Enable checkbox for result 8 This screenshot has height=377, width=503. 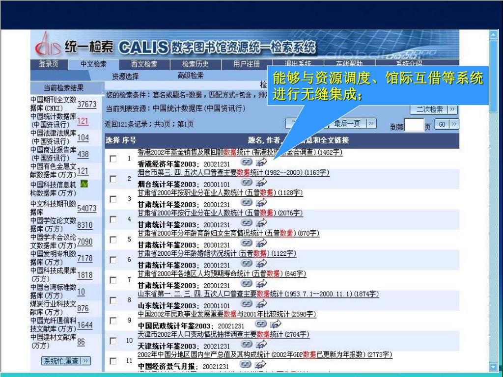click(x=113, y=300)
